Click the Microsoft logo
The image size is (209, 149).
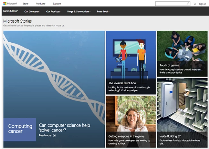[10, 4]
